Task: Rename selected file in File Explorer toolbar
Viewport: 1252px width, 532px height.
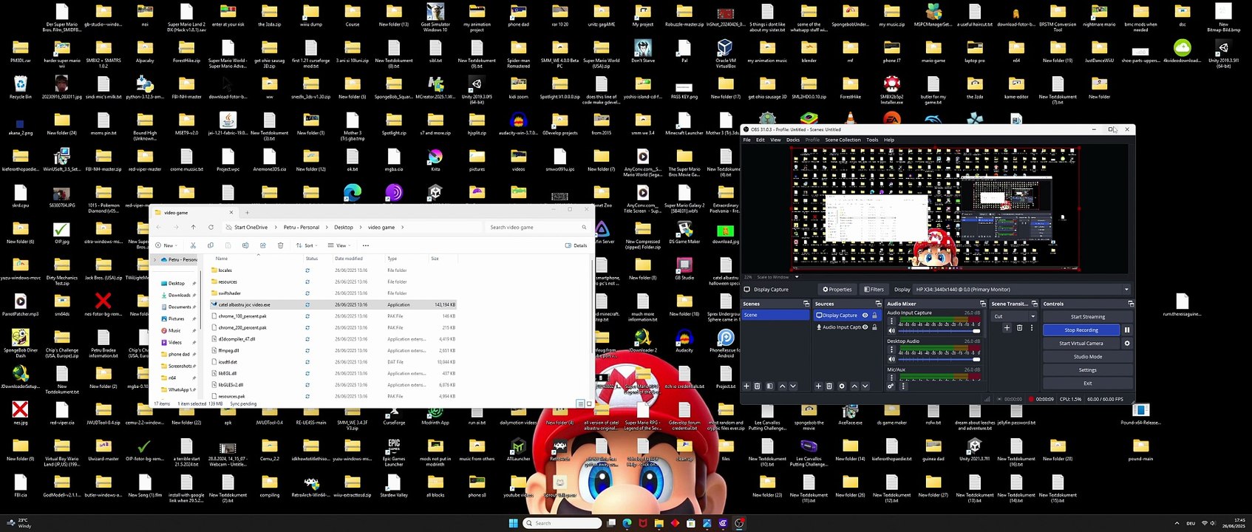Action: click(245, 245)
